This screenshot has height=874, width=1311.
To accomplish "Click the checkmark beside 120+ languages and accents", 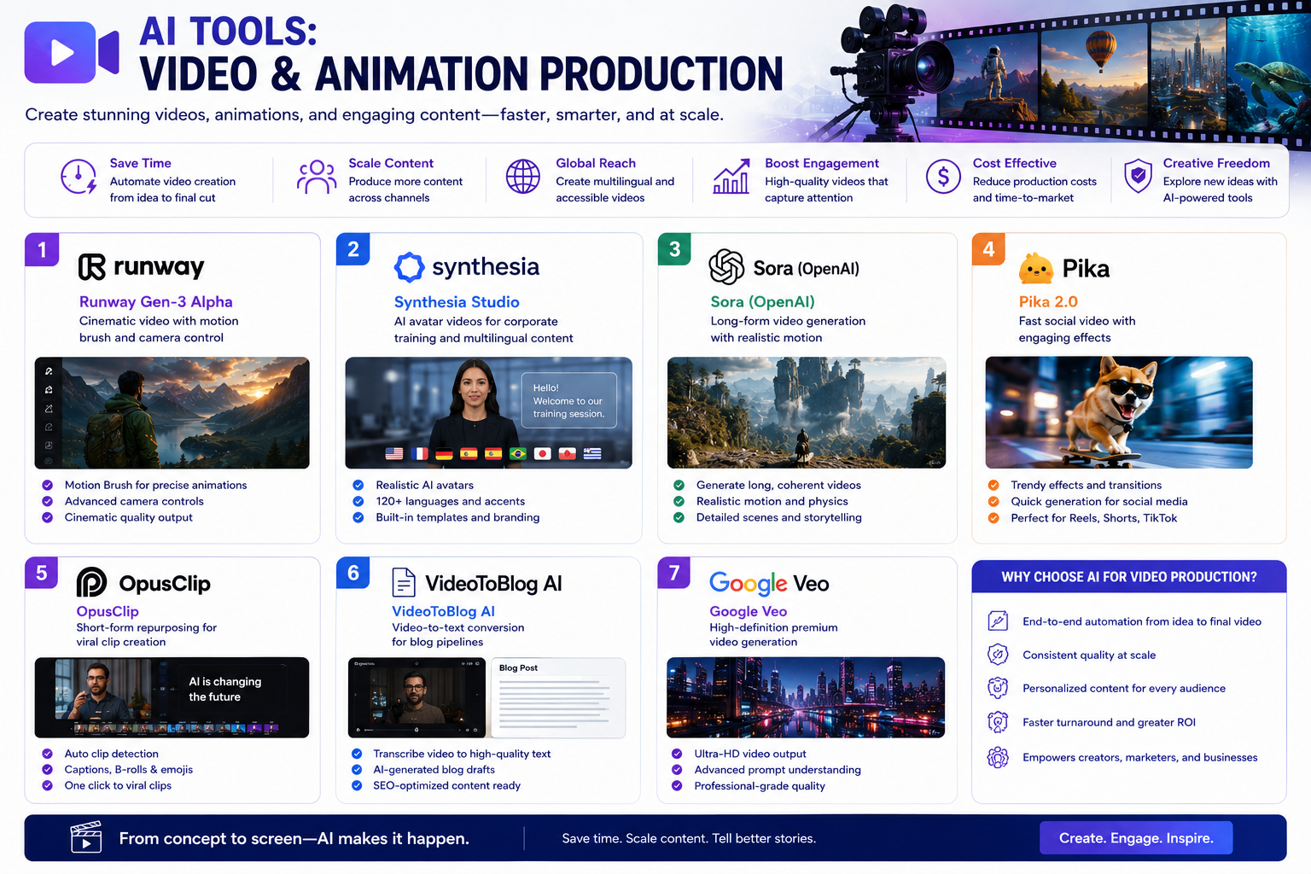I will pyautogui.click(x=358, y=501).
